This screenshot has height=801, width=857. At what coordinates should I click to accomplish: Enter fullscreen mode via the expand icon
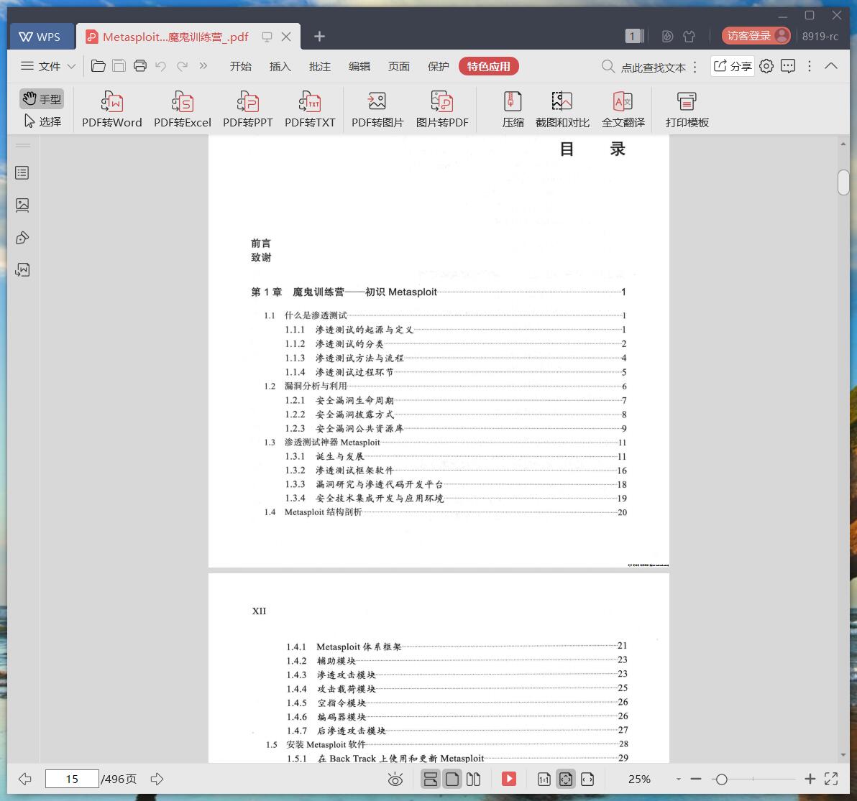coord(831,779)
